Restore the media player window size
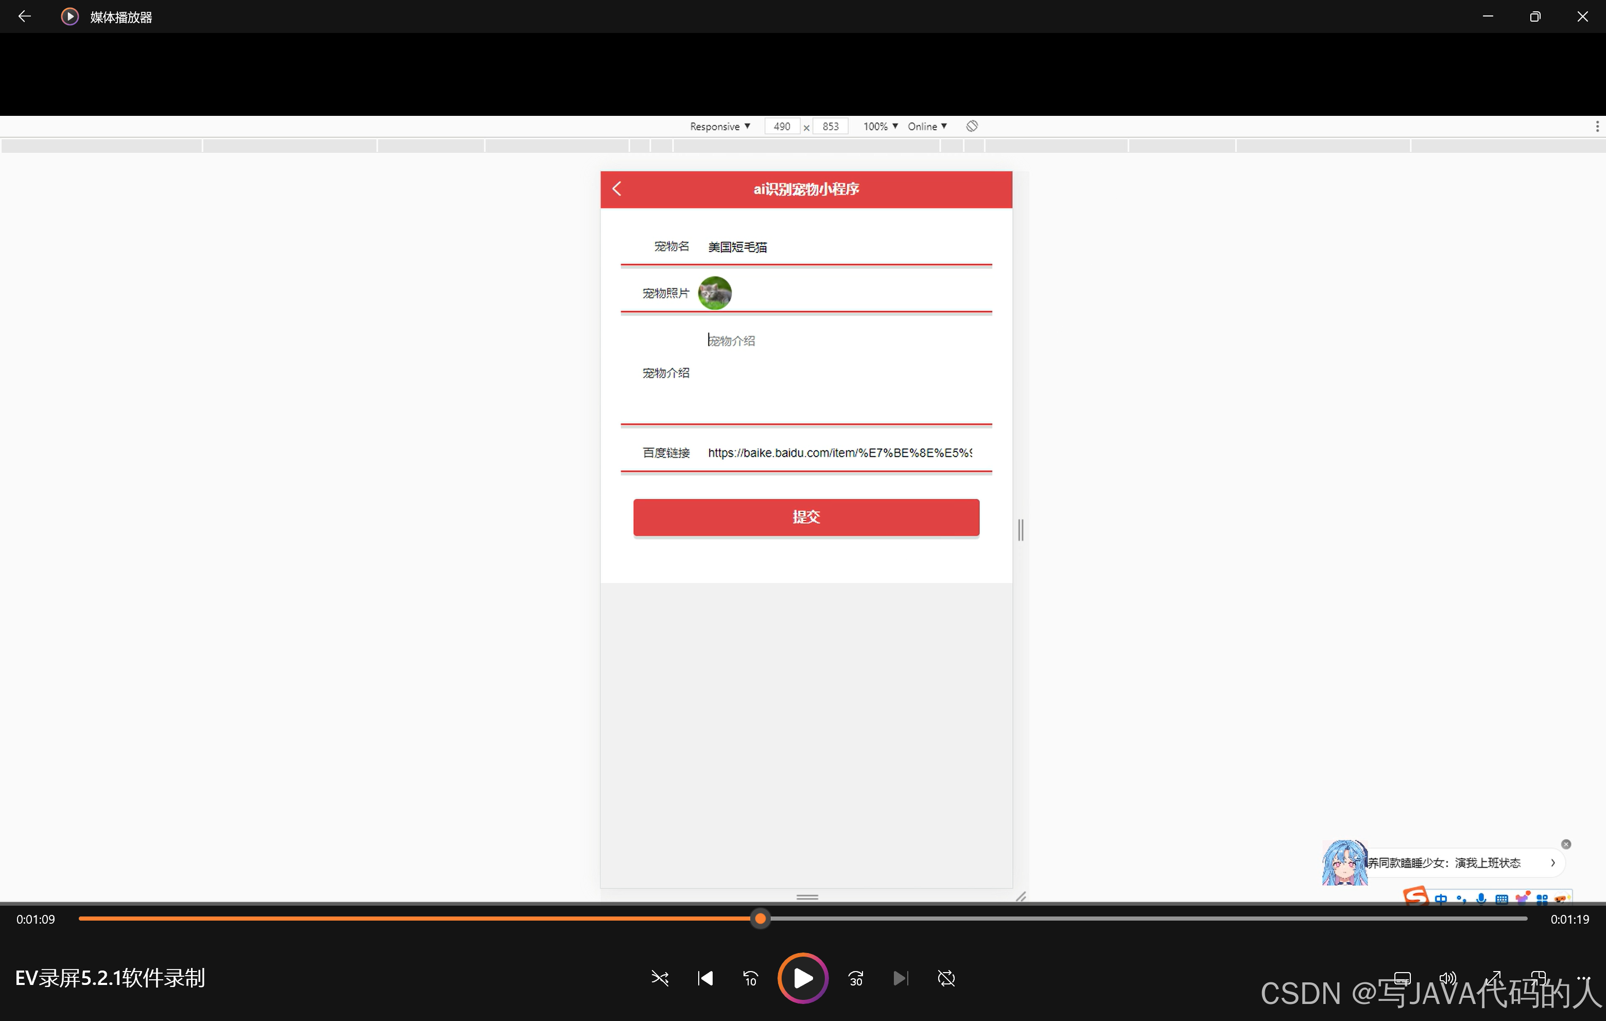This screenshot has height=1021, width=1606. 1534,16
